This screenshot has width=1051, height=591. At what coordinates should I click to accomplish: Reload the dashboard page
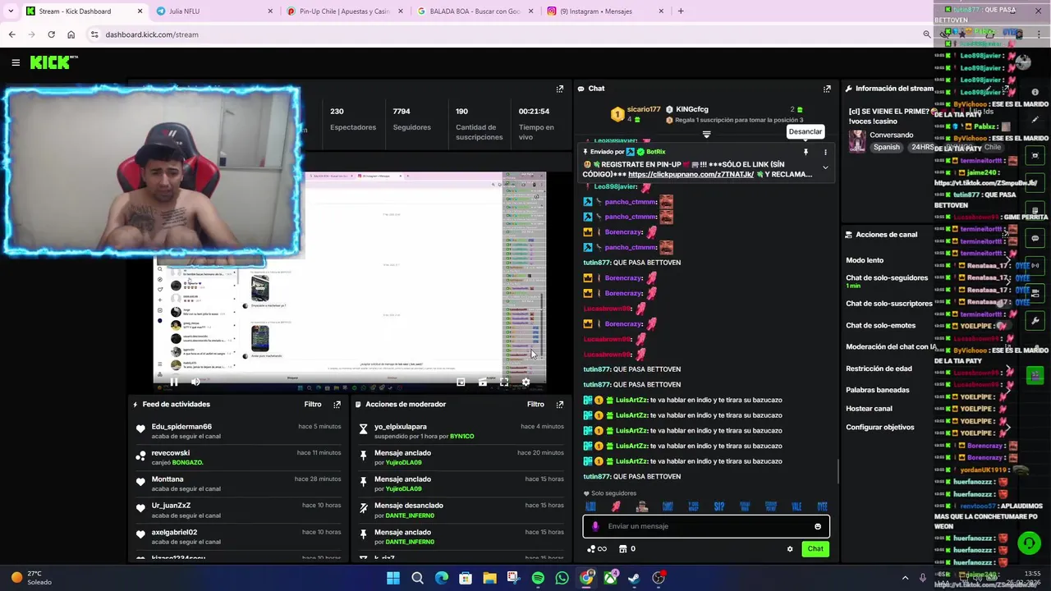click(x=51, y=34)
